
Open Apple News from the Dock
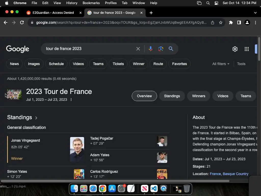(x=145, y=189)
